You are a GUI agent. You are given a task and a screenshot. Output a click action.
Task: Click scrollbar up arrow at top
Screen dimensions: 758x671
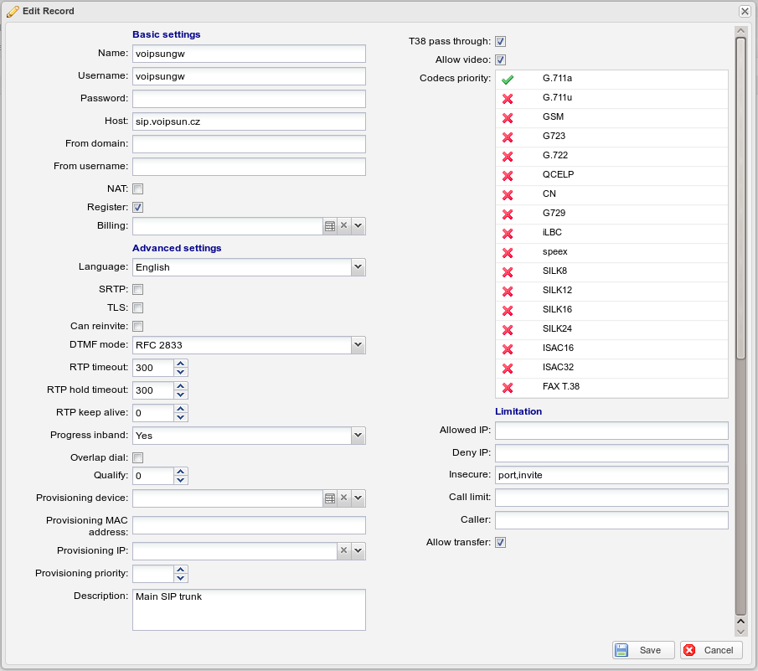coord(740,32)
